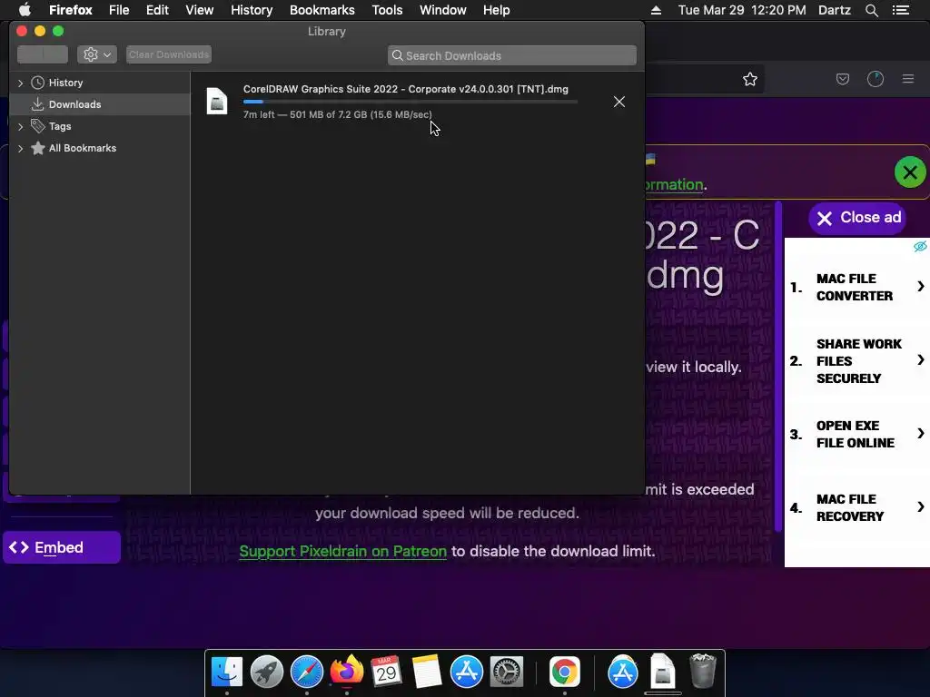
Task: Open the Tools menu
Action: [x=387, y=10]
